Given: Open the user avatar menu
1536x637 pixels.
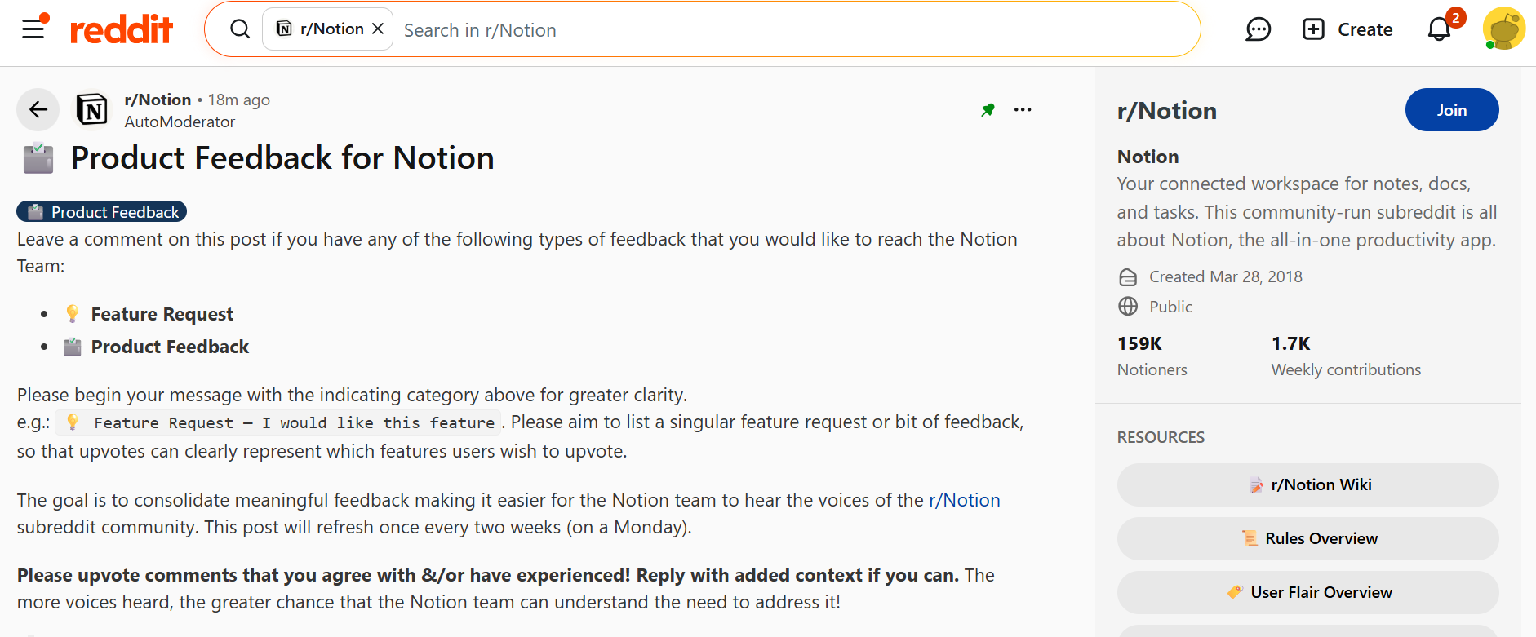Looking at the screenshot, I should point(1504,29).
